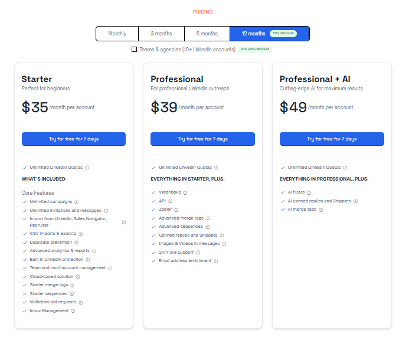Switch to 3 months billing period

pos(161,34)
